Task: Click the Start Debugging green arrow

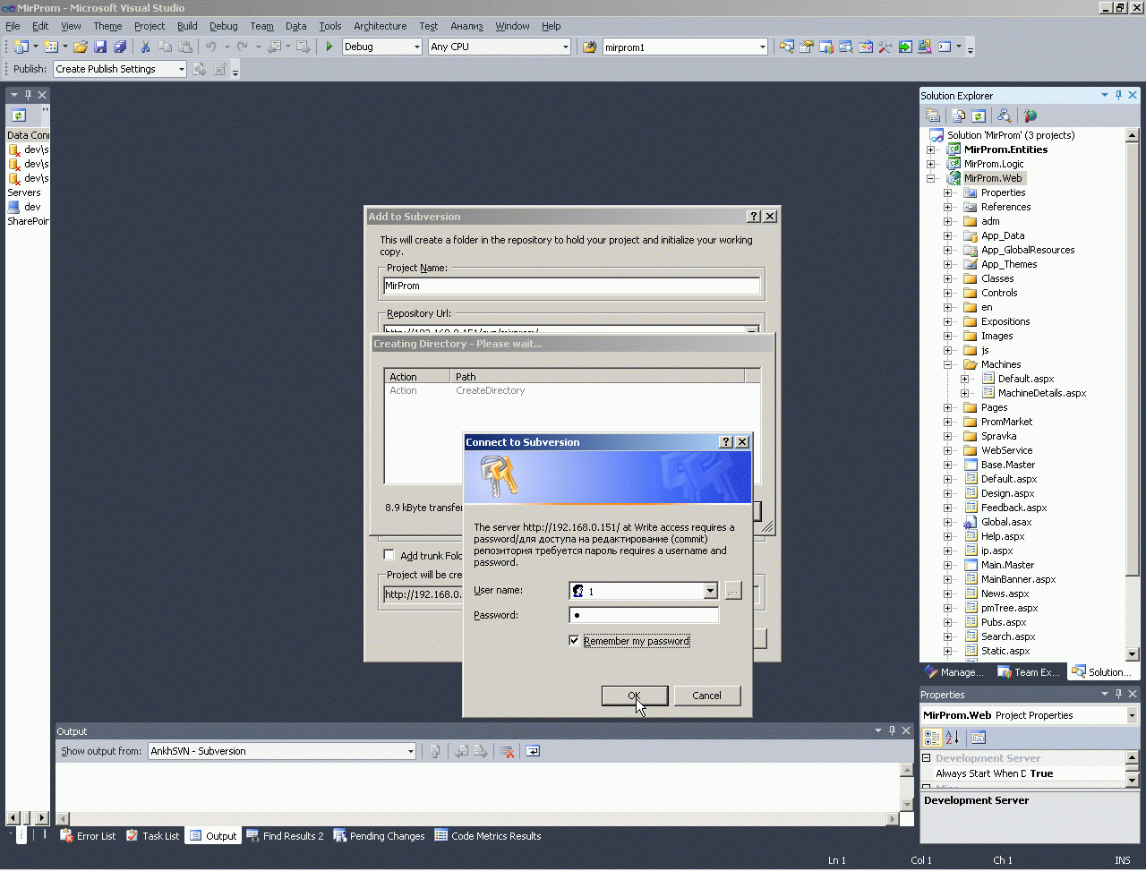Action: 329,47
